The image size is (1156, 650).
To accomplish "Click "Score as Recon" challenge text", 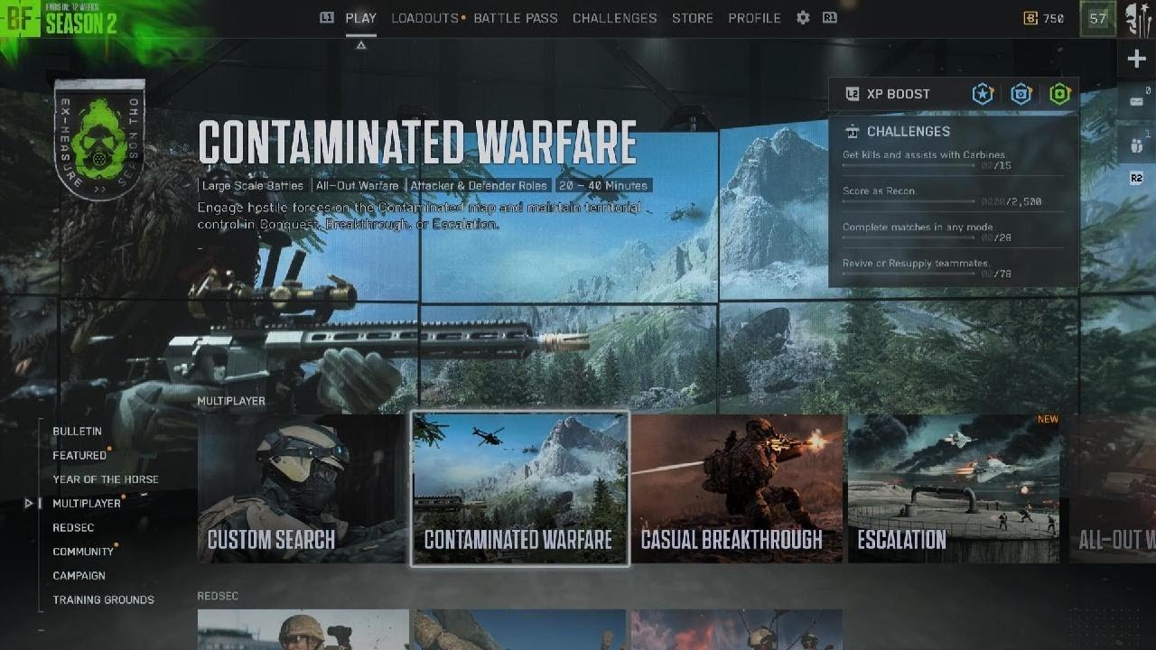I will click(x=879, y=191).
